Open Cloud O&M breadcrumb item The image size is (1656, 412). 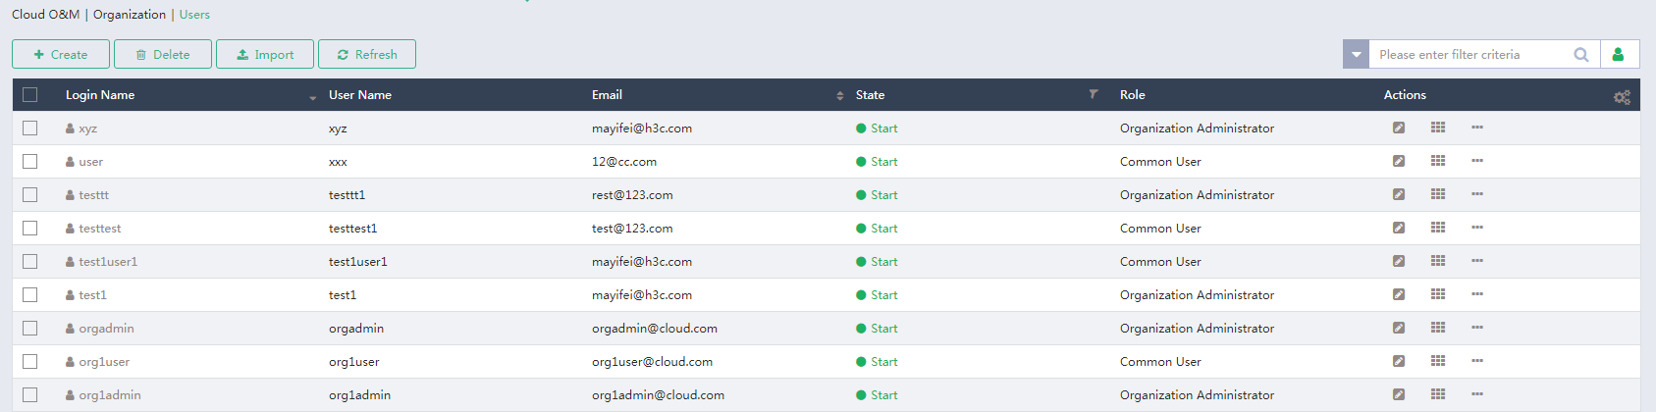click(x=45, y=15)
